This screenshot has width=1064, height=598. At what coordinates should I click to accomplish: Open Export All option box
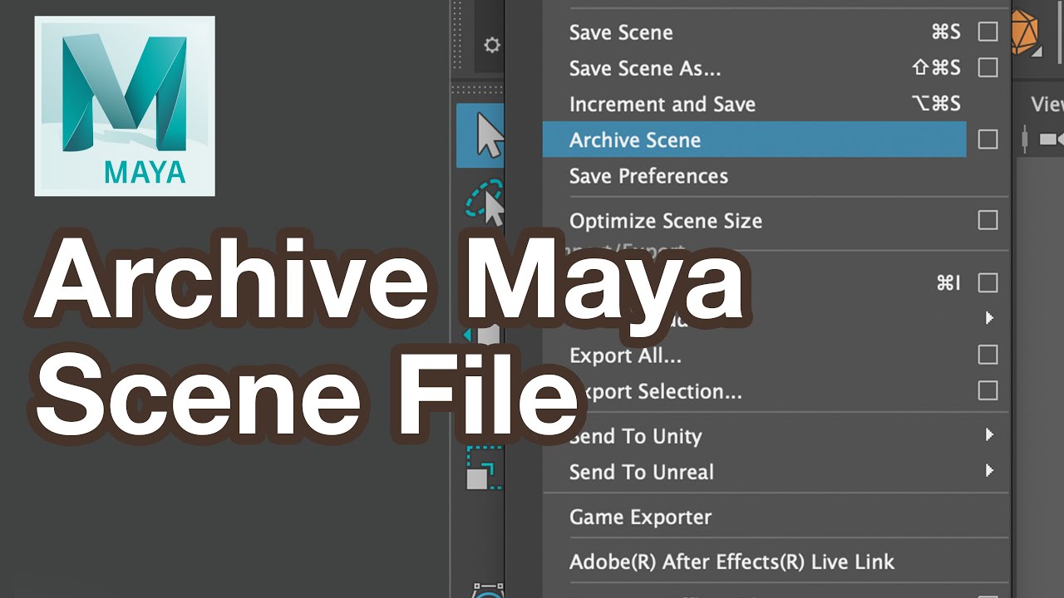[x=988, y=355]
